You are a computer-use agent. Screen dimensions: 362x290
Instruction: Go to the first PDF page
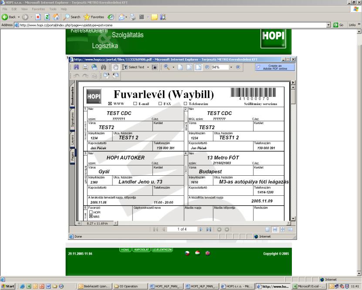point(156,229)
